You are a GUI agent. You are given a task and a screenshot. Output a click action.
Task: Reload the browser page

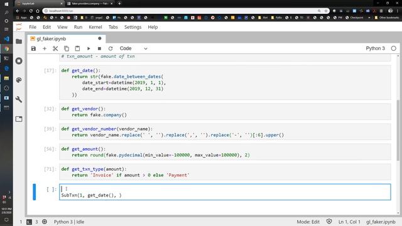coord(31,11)
